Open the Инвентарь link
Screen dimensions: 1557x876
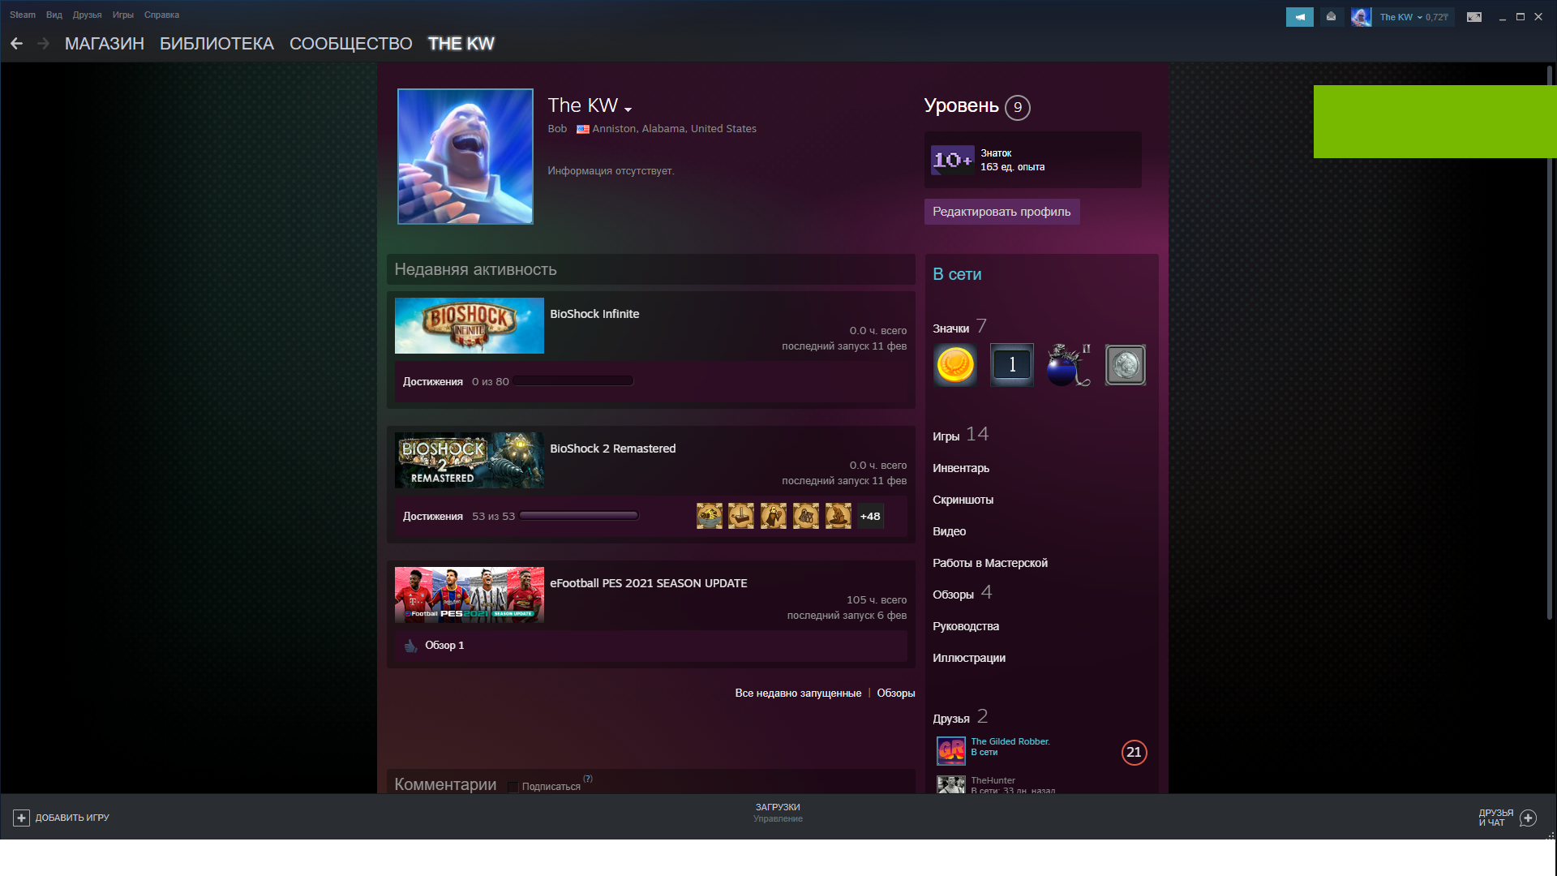[x=961, y=468]
